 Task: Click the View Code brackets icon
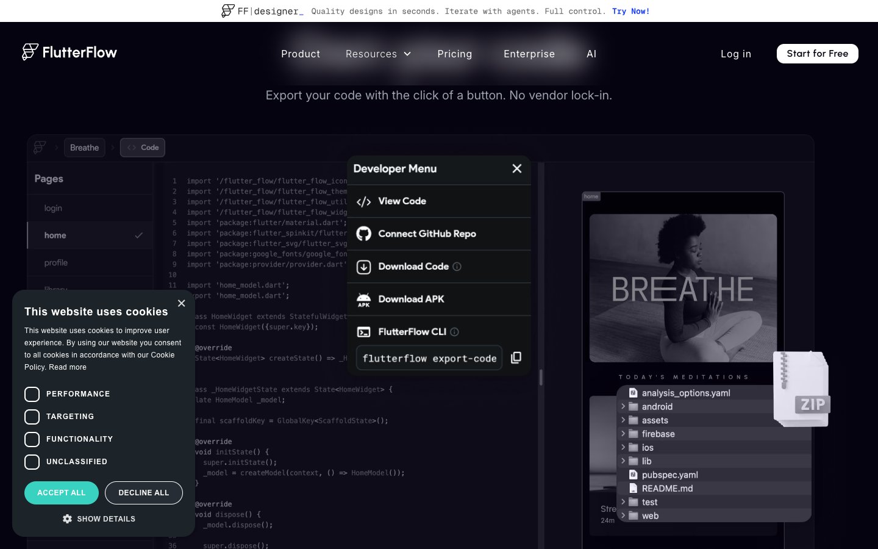[x=363, y=201]
